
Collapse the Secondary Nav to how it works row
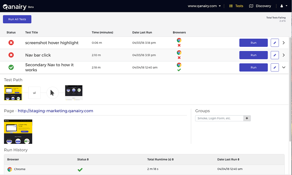(284, 67)
